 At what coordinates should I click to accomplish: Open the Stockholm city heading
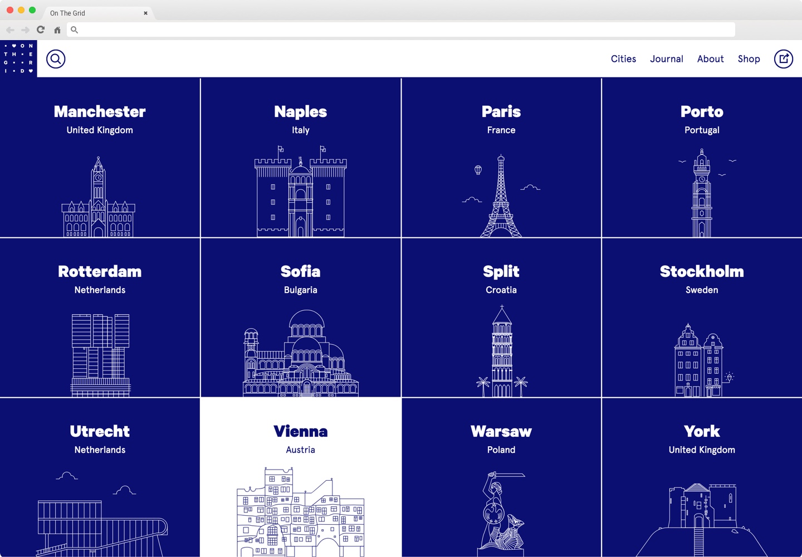pos(702,272)
